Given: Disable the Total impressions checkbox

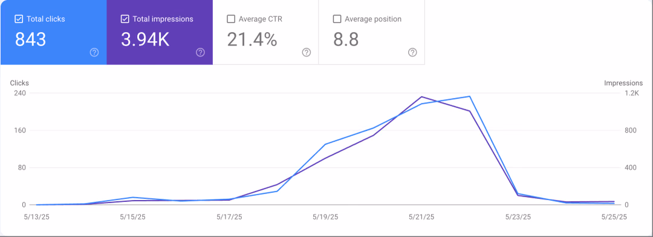Looking at the screenshot, I should click(125, 19).
